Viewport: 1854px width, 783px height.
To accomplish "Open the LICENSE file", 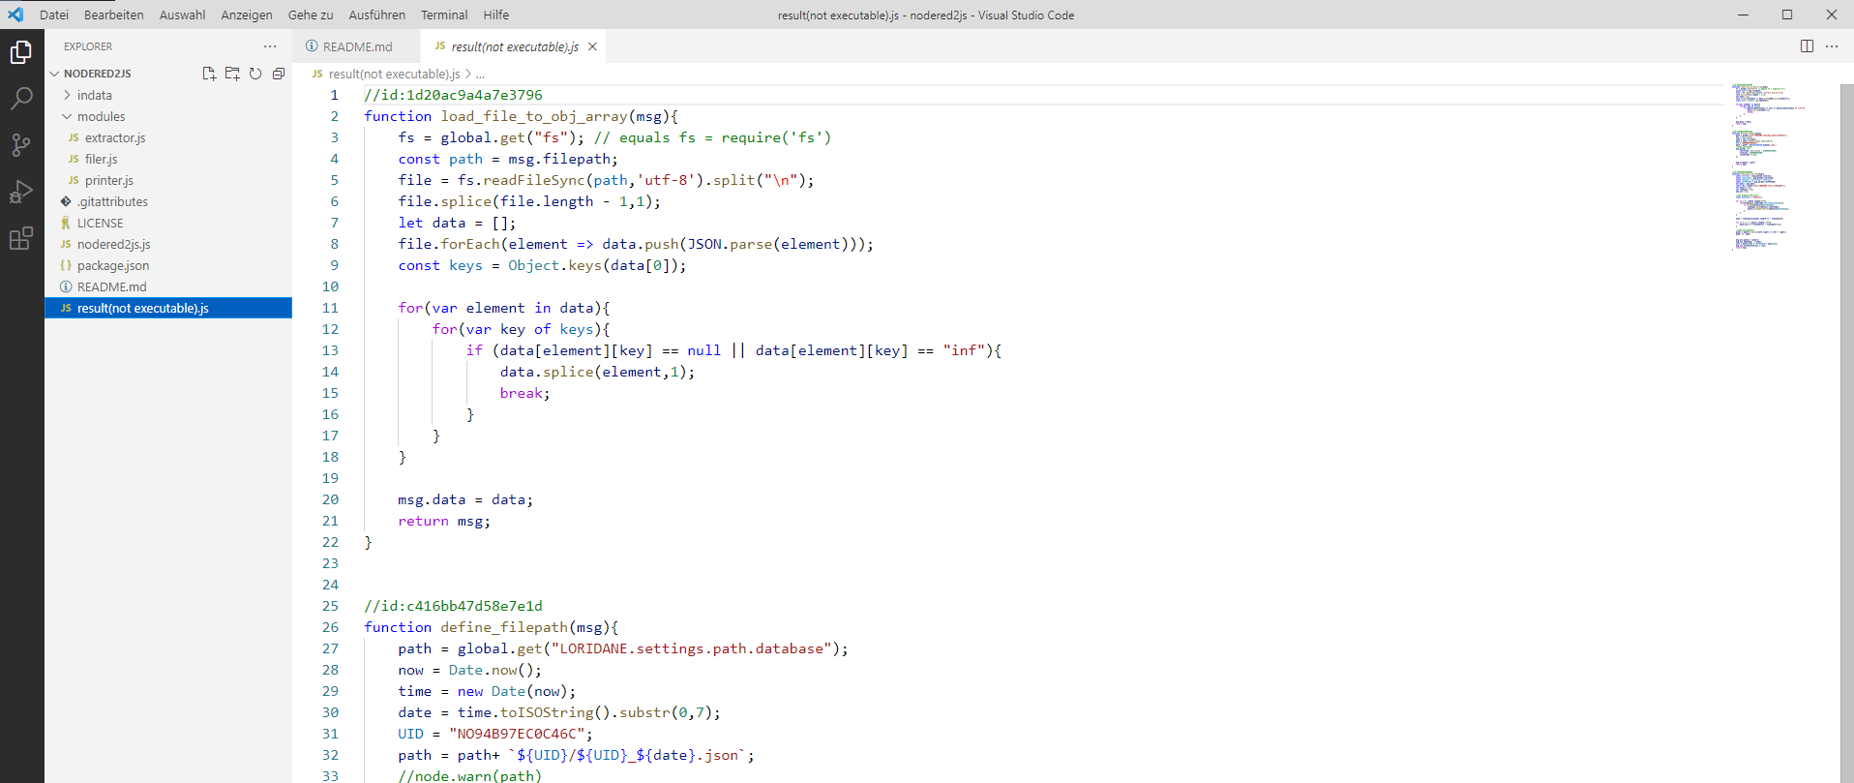I will coord(168,223).
